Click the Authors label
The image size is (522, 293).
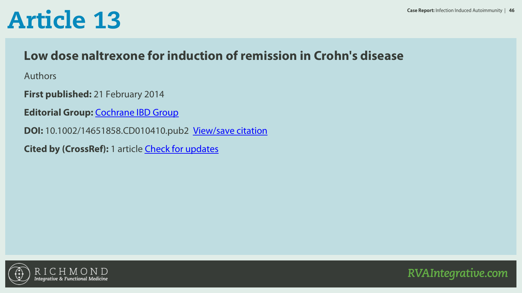coord(40,76)
